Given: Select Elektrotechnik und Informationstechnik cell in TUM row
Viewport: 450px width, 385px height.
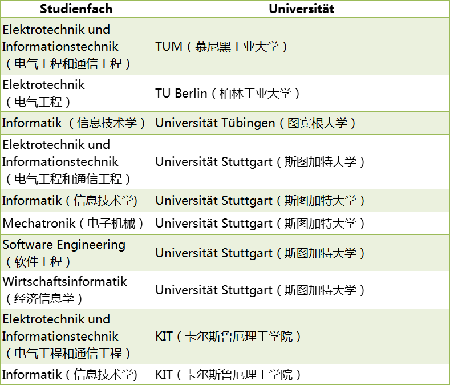Looking at the screenshot, I should (76, 46).
